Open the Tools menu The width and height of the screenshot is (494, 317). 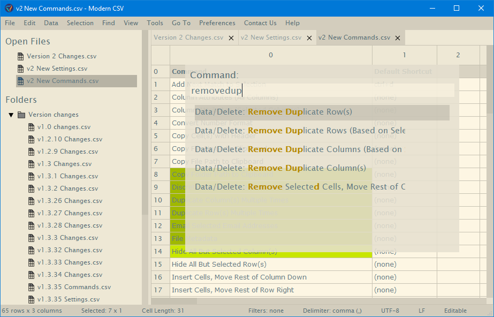tap(155, 23)
